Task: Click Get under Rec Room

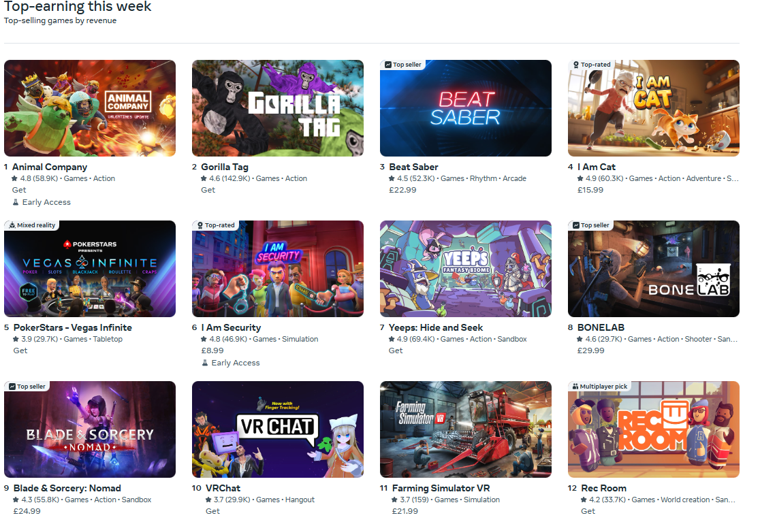Action: pos(588,511)
